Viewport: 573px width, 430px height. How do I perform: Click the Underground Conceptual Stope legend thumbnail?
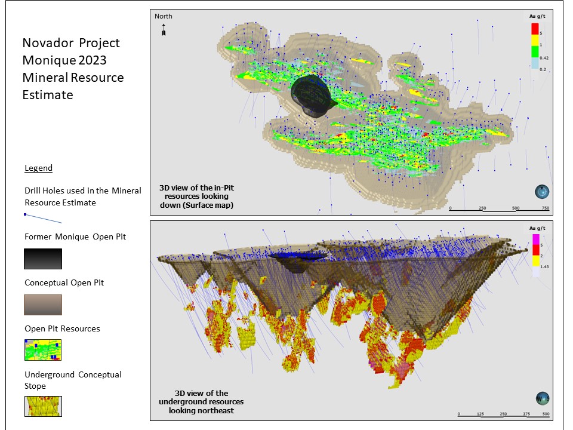coord(43,406)
